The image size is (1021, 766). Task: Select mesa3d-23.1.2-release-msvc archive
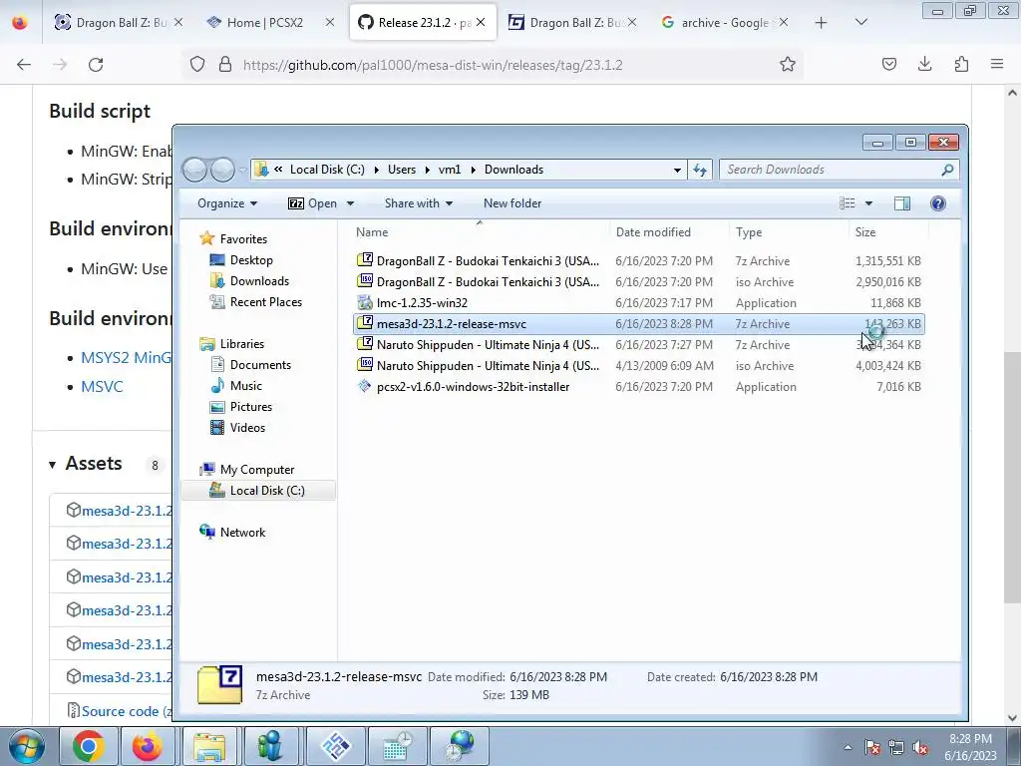638,324
